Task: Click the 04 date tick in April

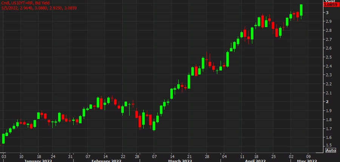Action: [224, 156]
